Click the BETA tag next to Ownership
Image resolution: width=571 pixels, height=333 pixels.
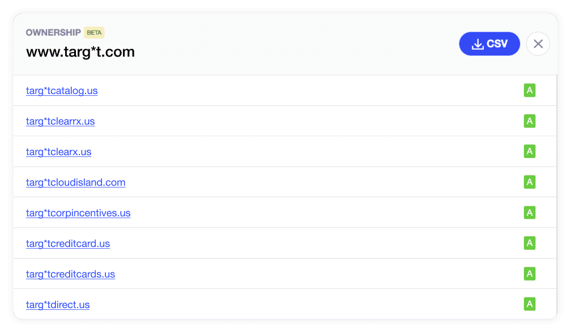94,32
